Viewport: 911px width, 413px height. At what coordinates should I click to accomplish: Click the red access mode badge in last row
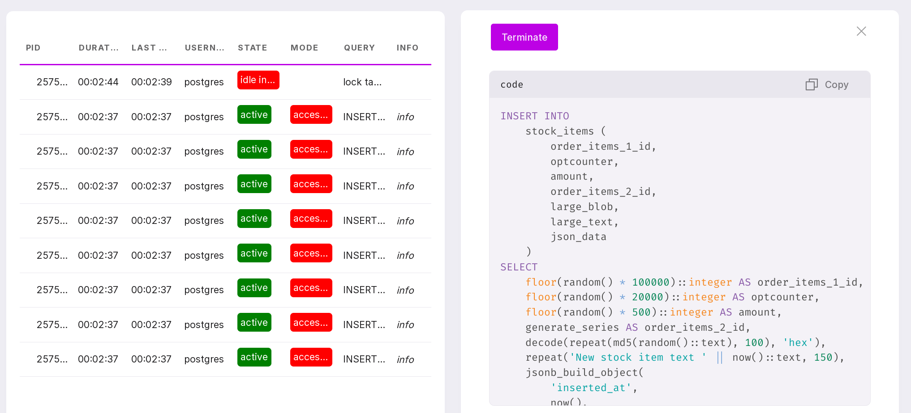(311, 357)
